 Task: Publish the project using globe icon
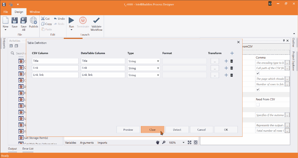pyautogui.click(x=33, y=20)
